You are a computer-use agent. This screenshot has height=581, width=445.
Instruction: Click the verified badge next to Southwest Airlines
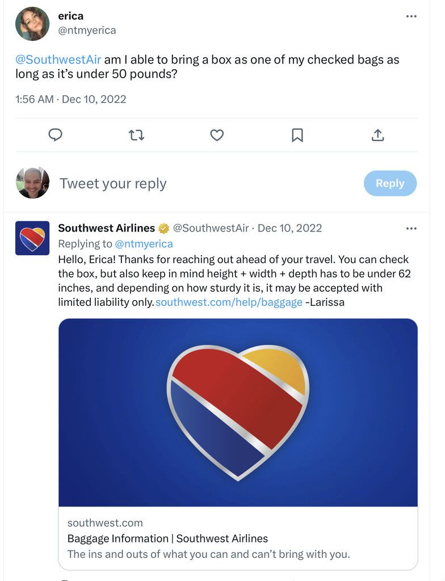point(163,229)
